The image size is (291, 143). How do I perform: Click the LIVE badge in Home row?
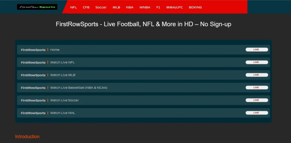point(257,49)
